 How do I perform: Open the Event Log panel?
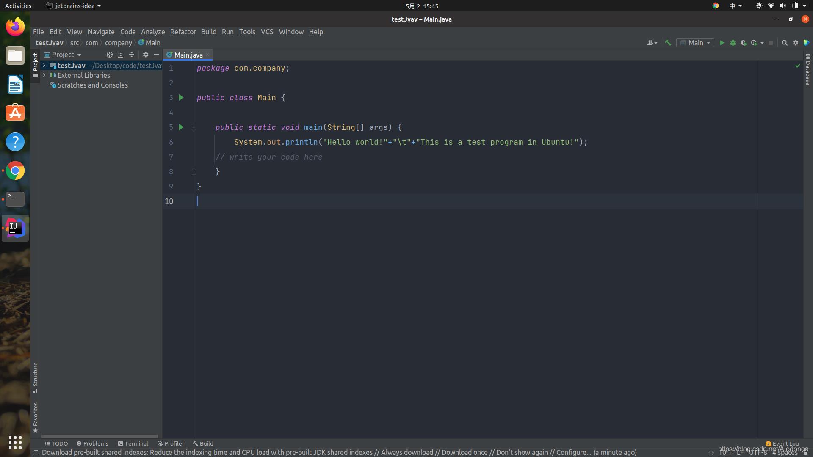782,443
